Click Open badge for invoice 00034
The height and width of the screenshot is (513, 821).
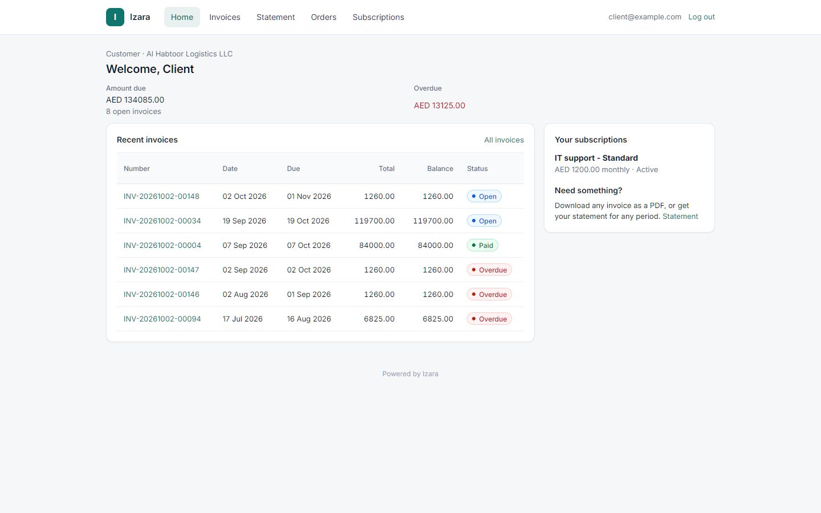484,221
